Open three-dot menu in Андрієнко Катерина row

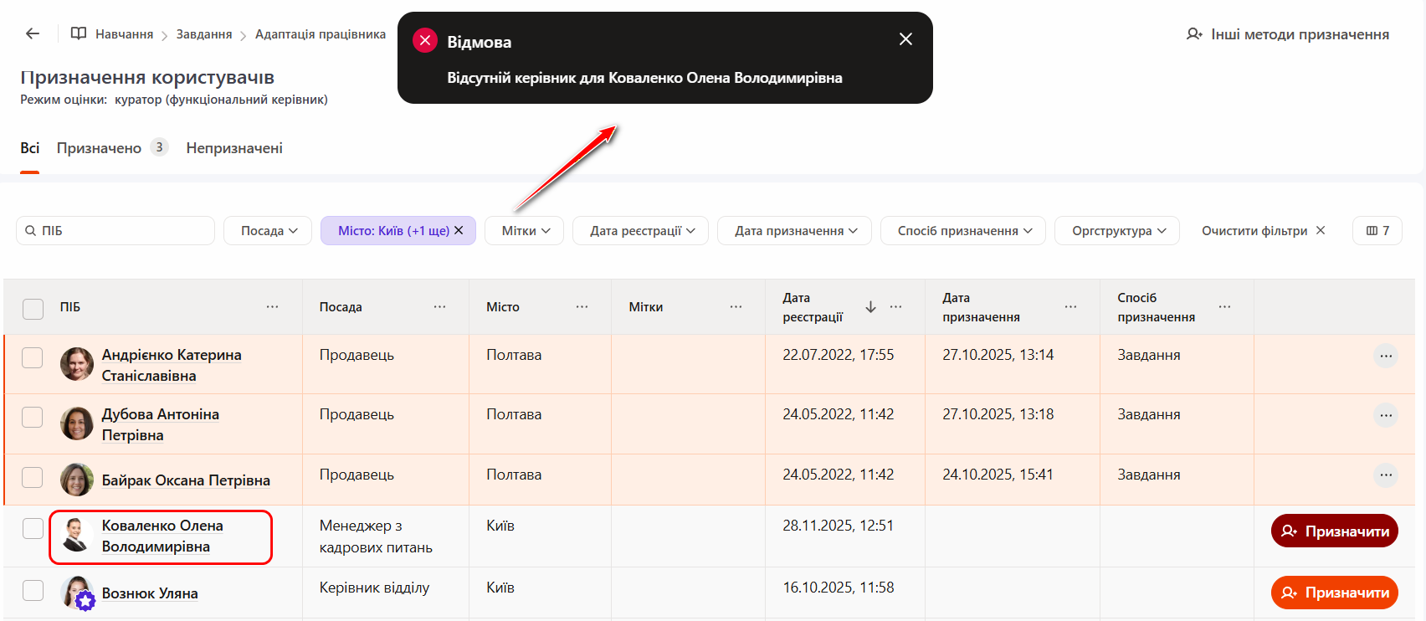pos(1386,357)
